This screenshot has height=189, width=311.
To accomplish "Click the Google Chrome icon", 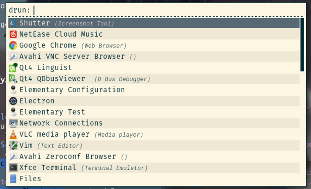I will (13, 45).
